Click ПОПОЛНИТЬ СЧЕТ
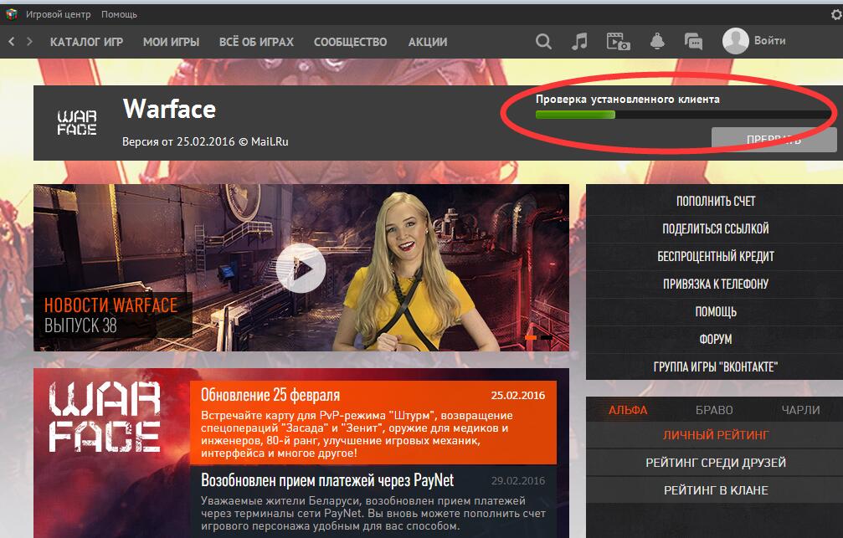Screen dimensions: 843x538 (716, 202)
